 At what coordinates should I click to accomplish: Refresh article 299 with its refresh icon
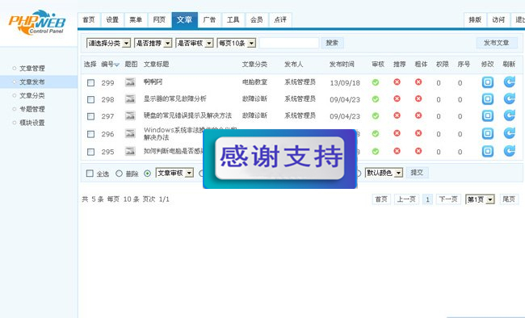tap(510, 82)
